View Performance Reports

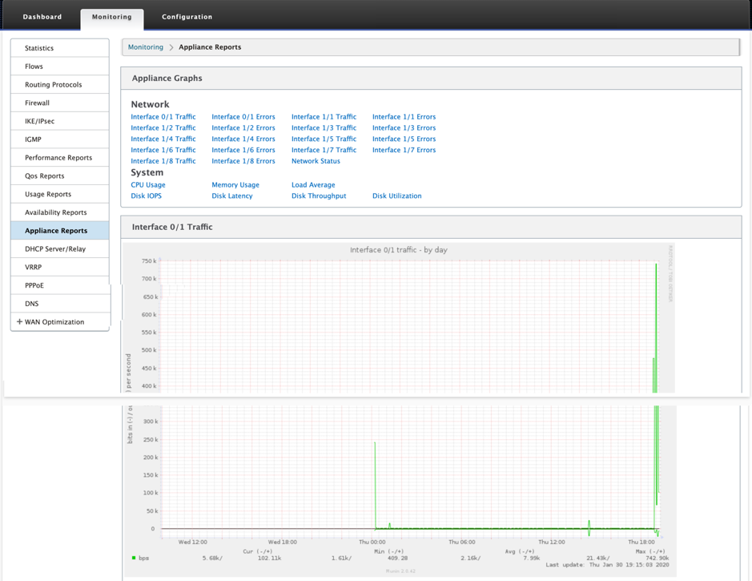60,157
